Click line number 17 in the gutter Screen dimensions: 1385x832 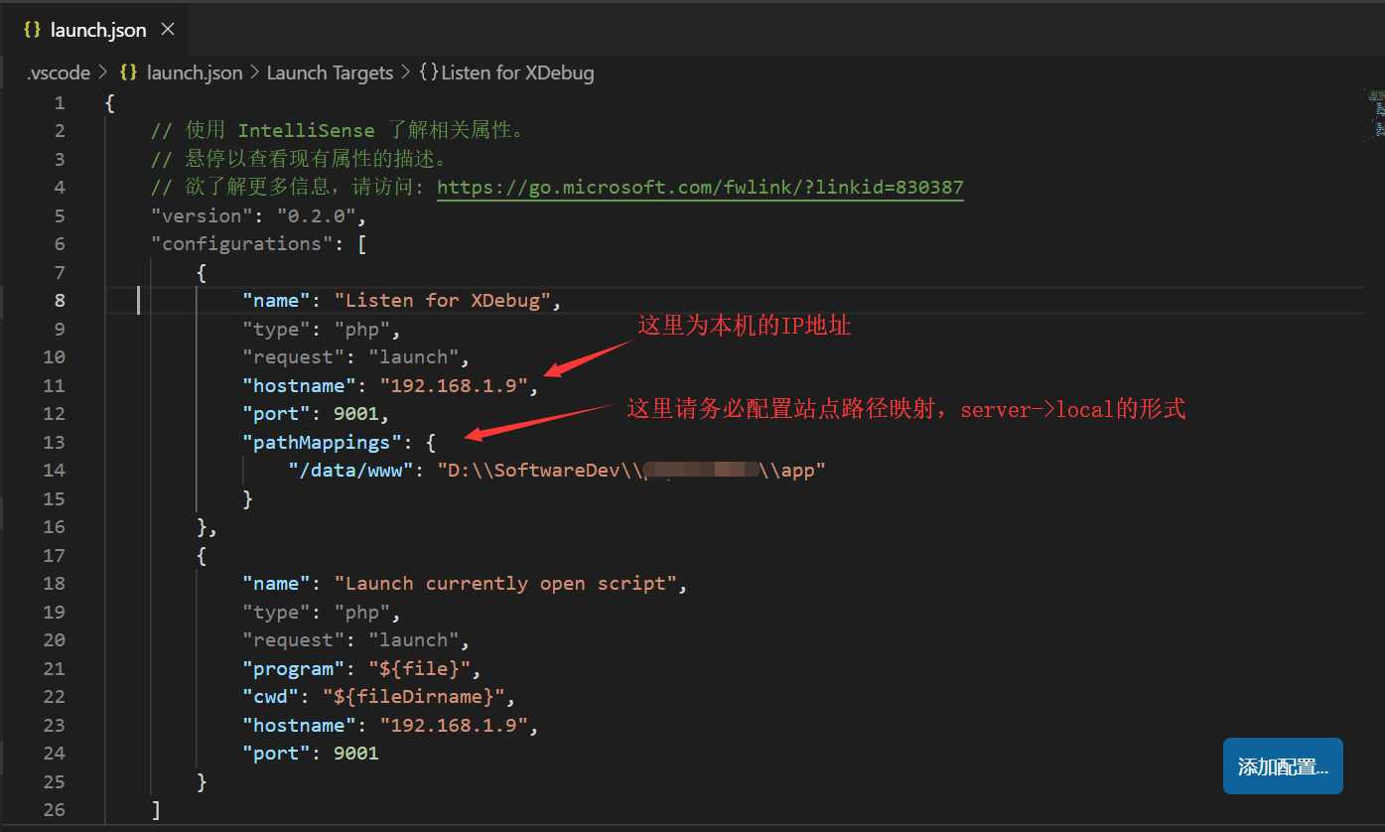point(54,555)
